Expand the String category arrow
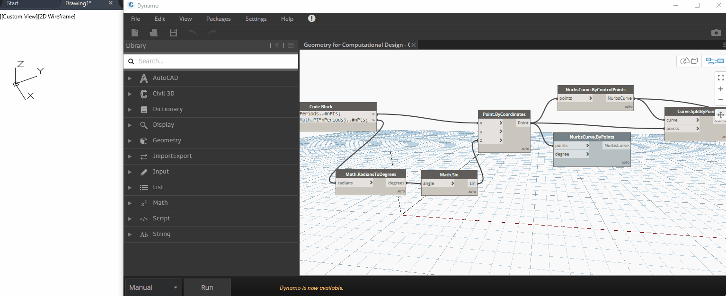Image resolution: width=726 pixels, height=296 pixels. click(x=130, y=235)
